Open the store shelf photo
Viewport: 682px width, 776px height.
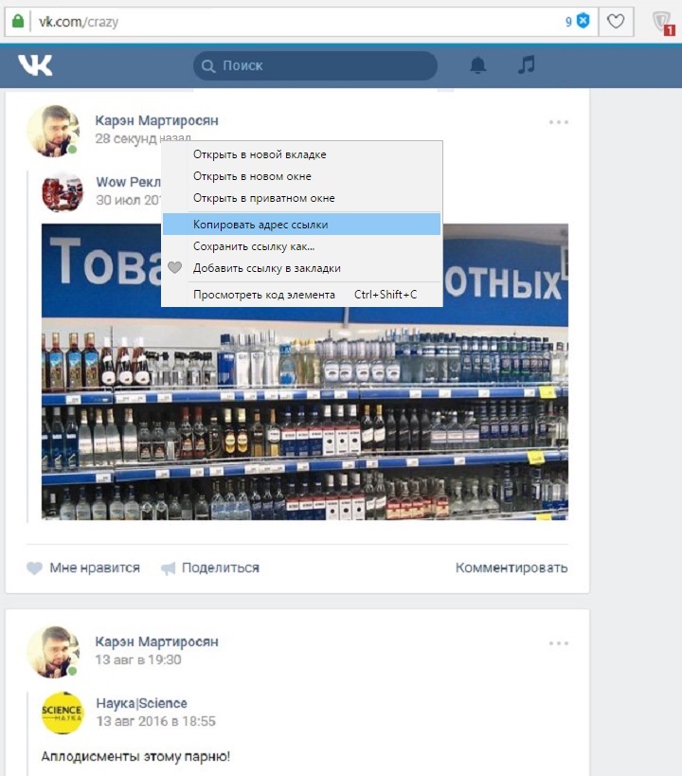[x=304, y=407]
